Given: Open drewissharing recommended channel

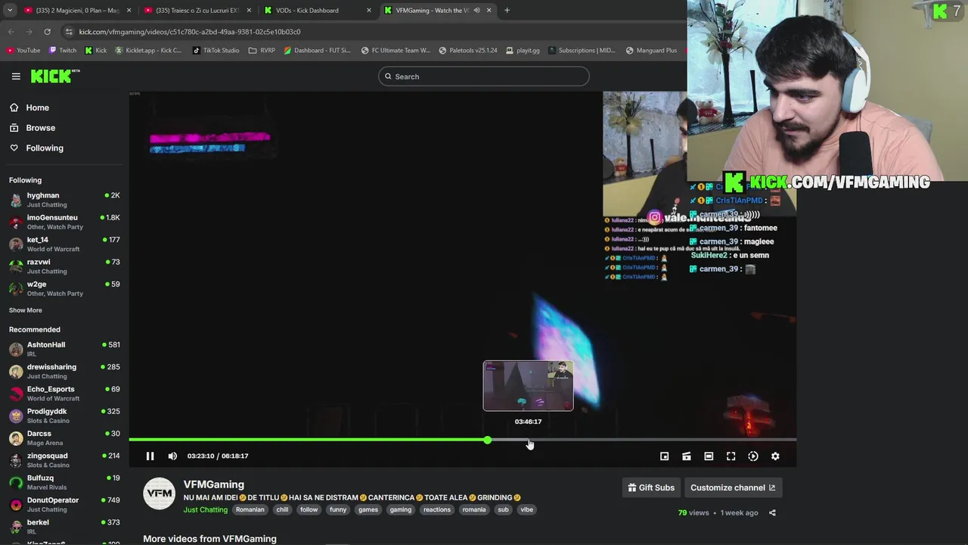Looking at the screenshot, I should (x=64, y=371).
